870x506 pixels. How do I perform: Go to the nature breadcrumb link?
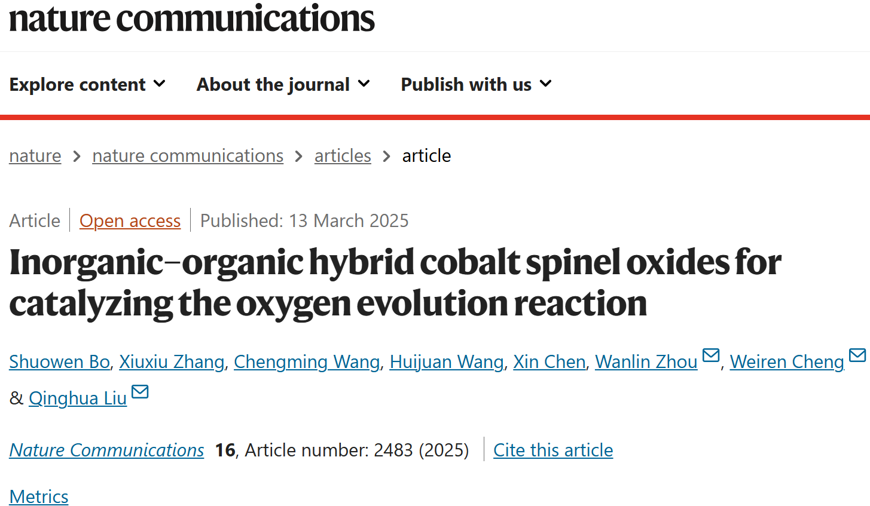(35, 156)
